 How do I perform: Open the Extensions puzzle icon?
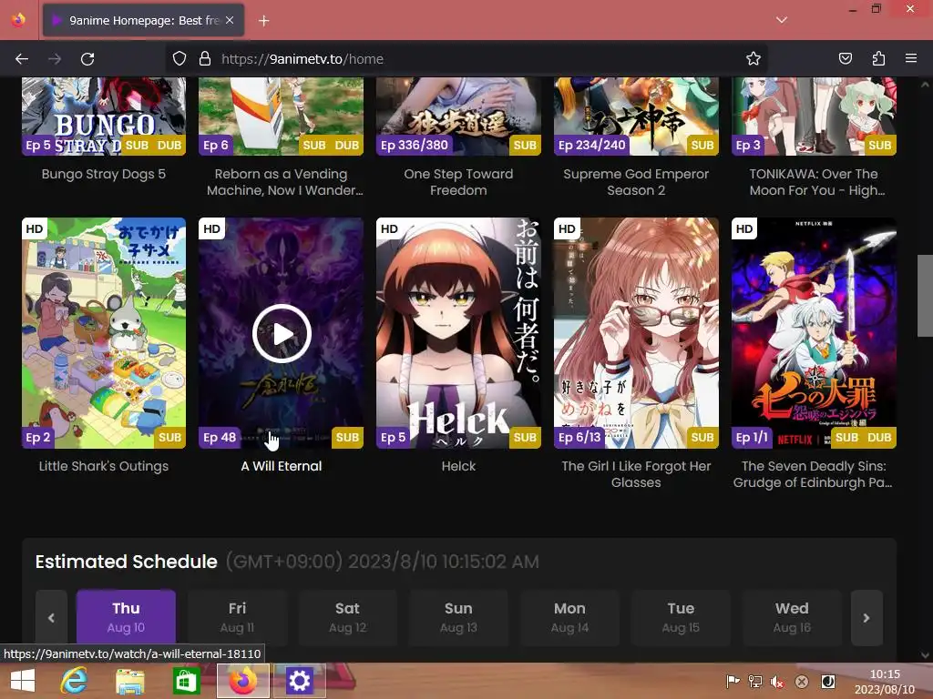coord(878,59)
